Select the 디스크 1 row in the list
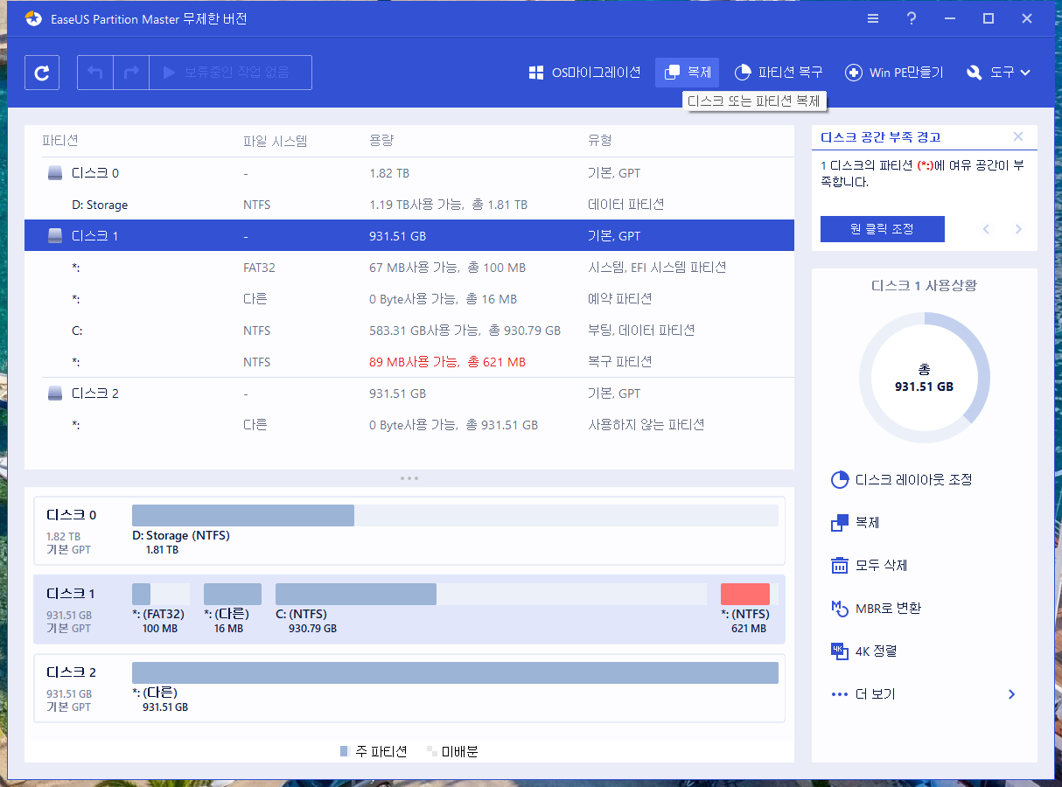Viewport: 1062px width, 787px height. [409, 236]
